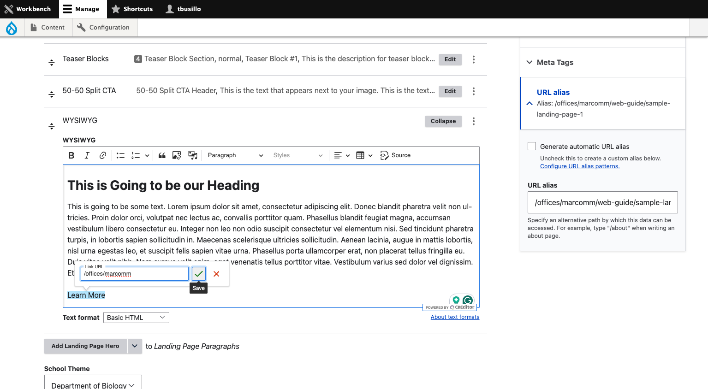This screenshot has width=708, height=389.
Task: Go to the Content admin menu
Action: 48,28
